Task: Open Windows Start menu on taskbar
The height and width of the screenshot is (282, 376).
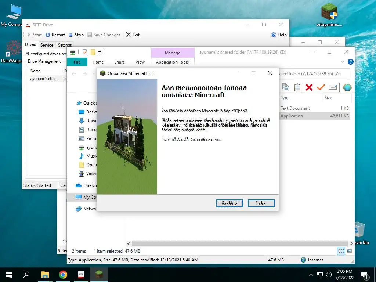Action: tap(9, 274)
